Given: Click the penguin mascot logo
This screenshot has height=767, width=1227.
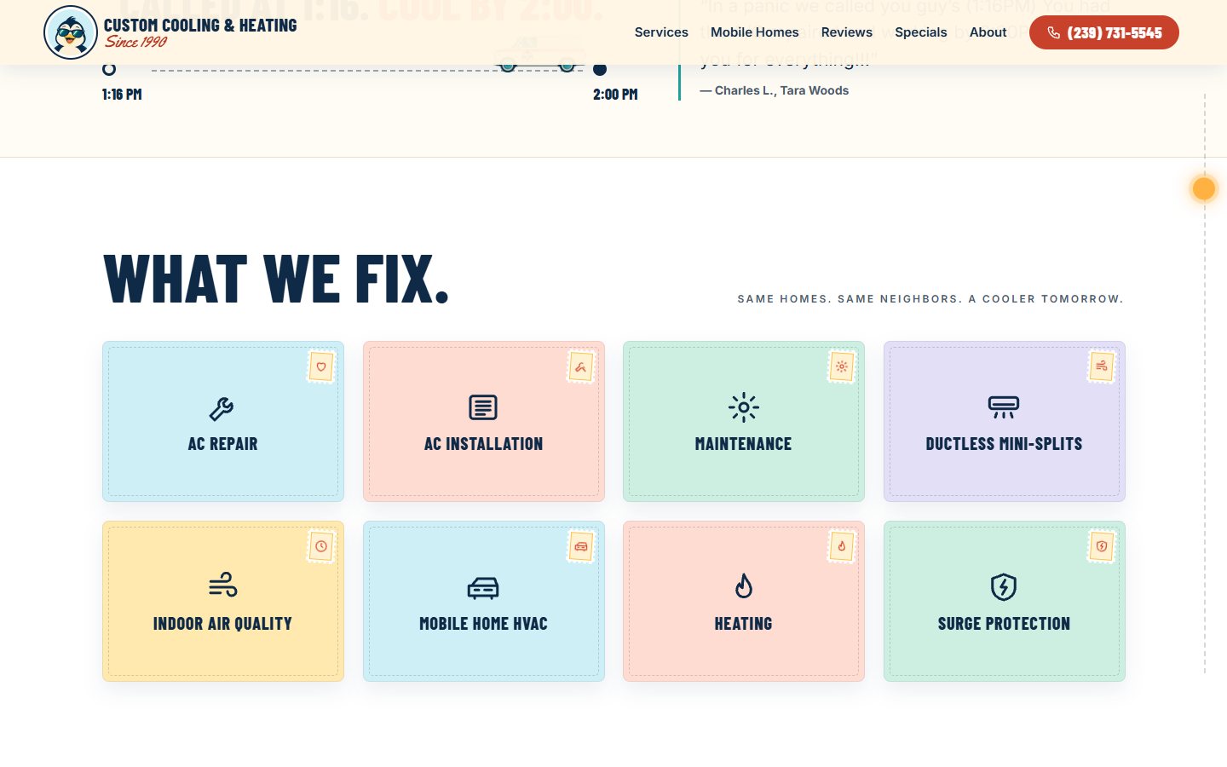Looking at the screenshot, I should tap(71, 32).
